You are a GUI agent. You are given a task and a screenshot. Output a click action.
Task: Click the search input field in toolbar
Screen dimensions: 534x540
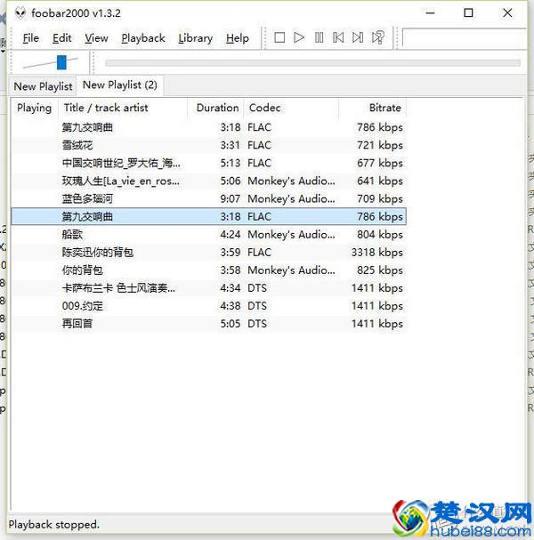click(464, 37)
